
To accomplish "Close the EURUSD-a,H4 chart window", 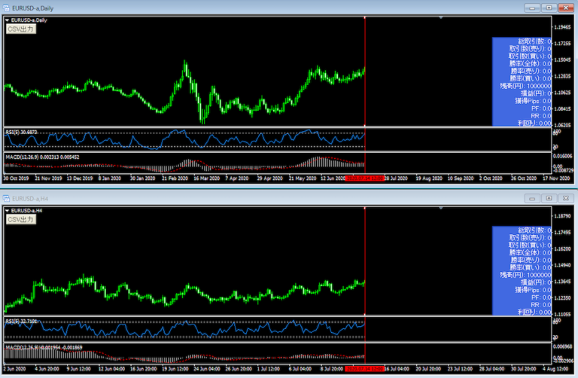I will (x=567, y=197).
